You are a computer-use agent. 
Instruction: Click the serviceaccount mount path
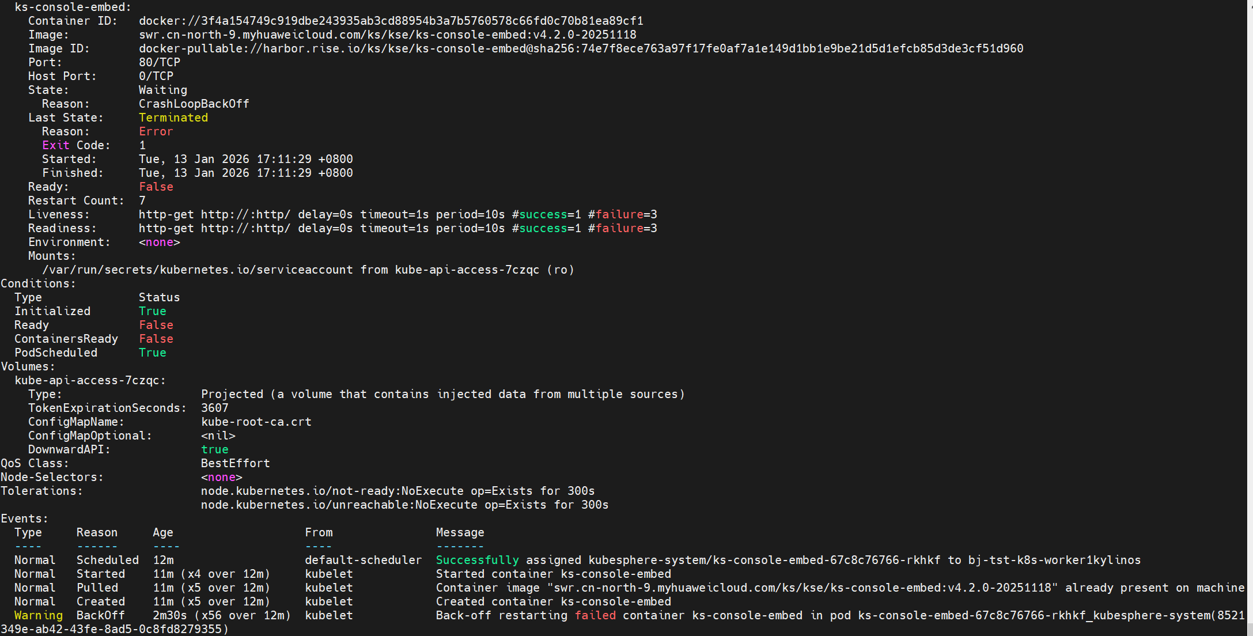coord(197,270)
